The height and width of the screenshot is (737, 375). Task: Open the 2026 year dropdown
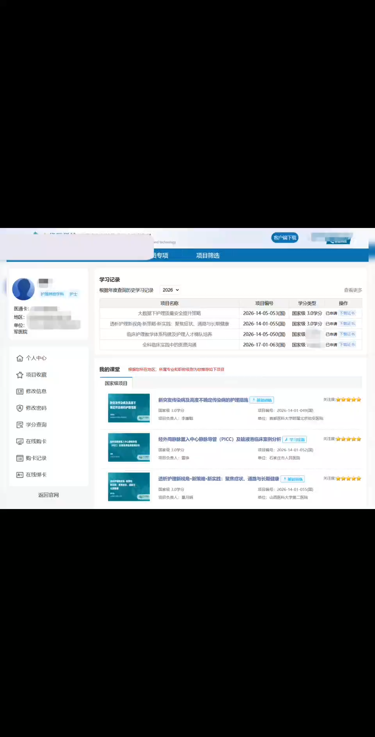click(171, 290)
